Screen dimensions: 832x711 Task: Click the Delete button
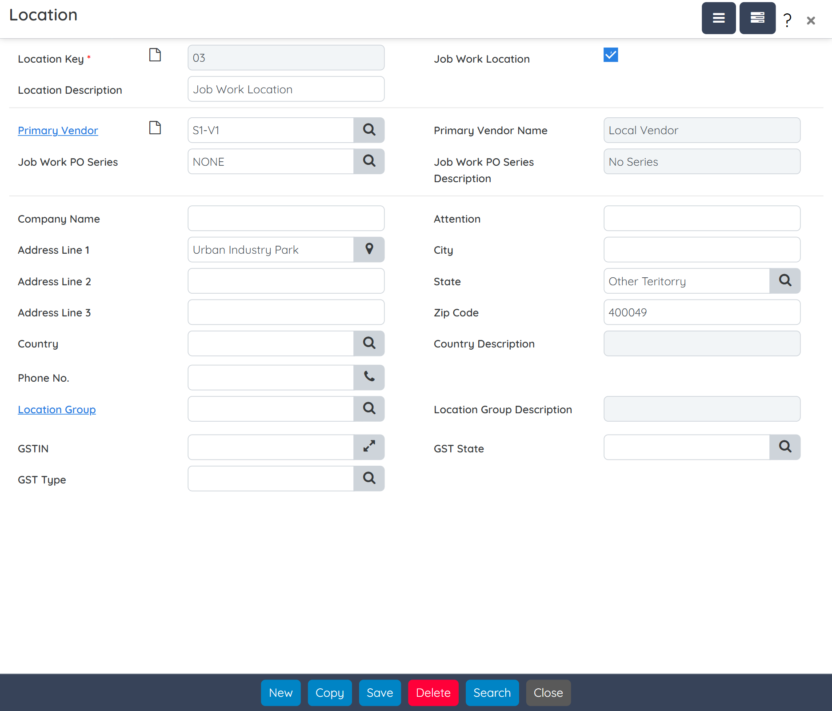(x=433, y=693)
